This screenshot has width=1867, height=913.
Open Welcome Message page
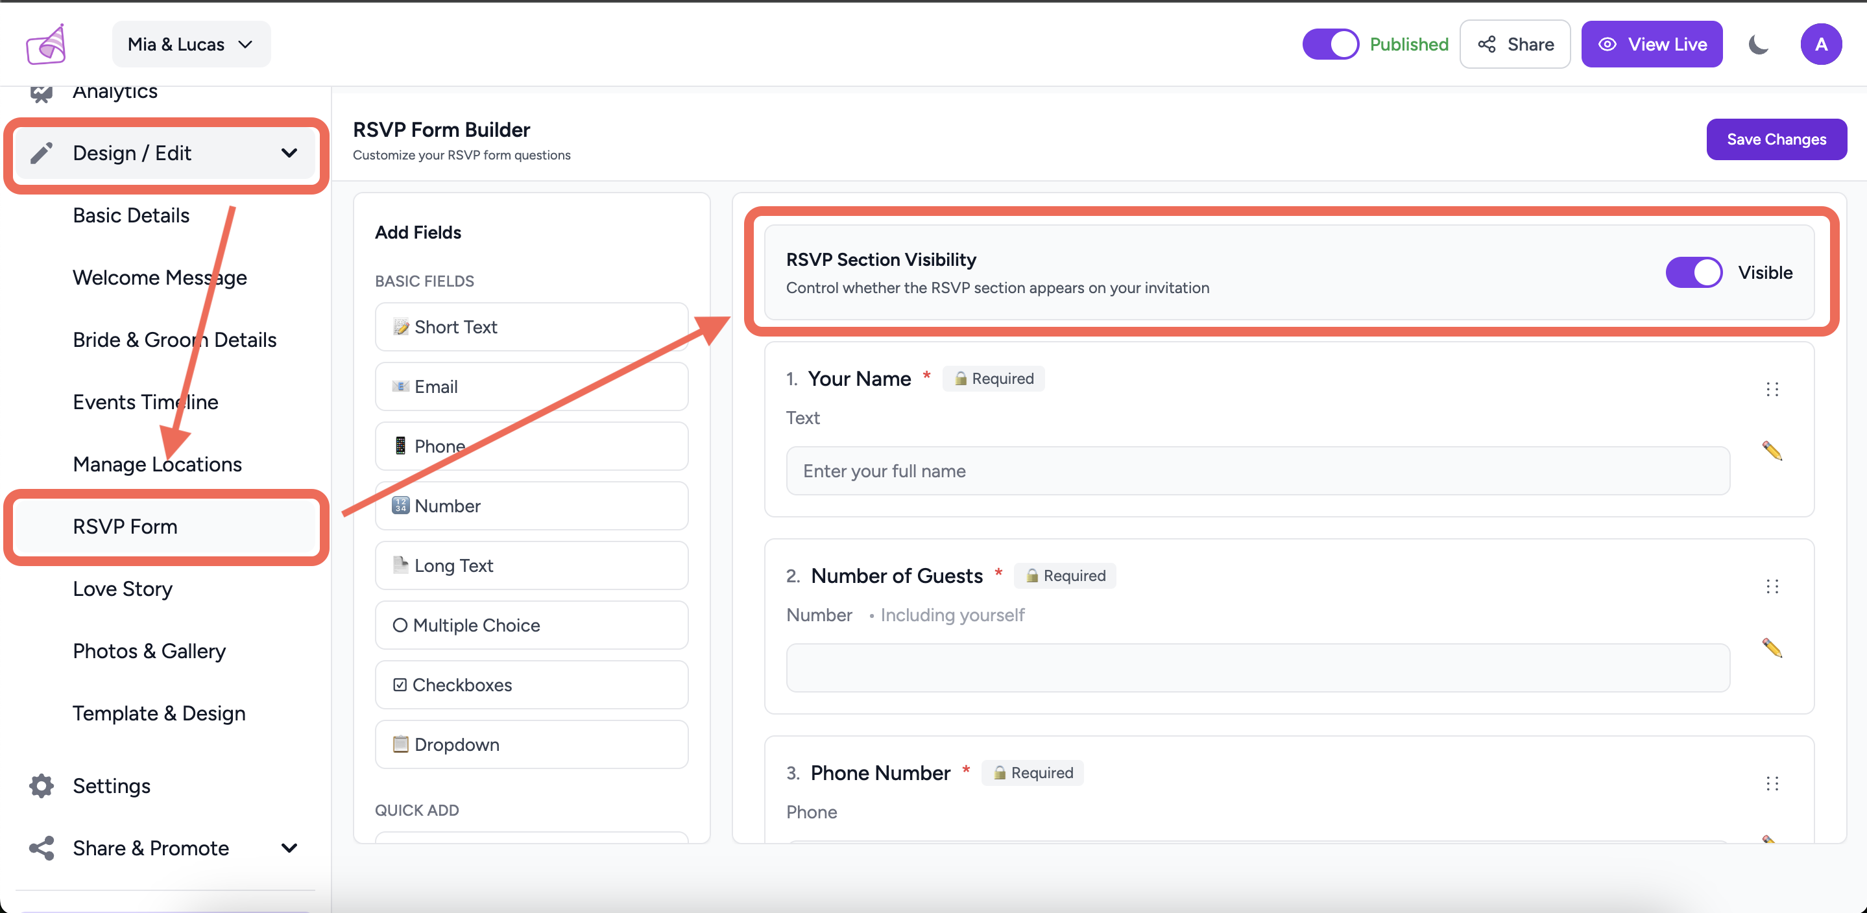tap(160, 278)
